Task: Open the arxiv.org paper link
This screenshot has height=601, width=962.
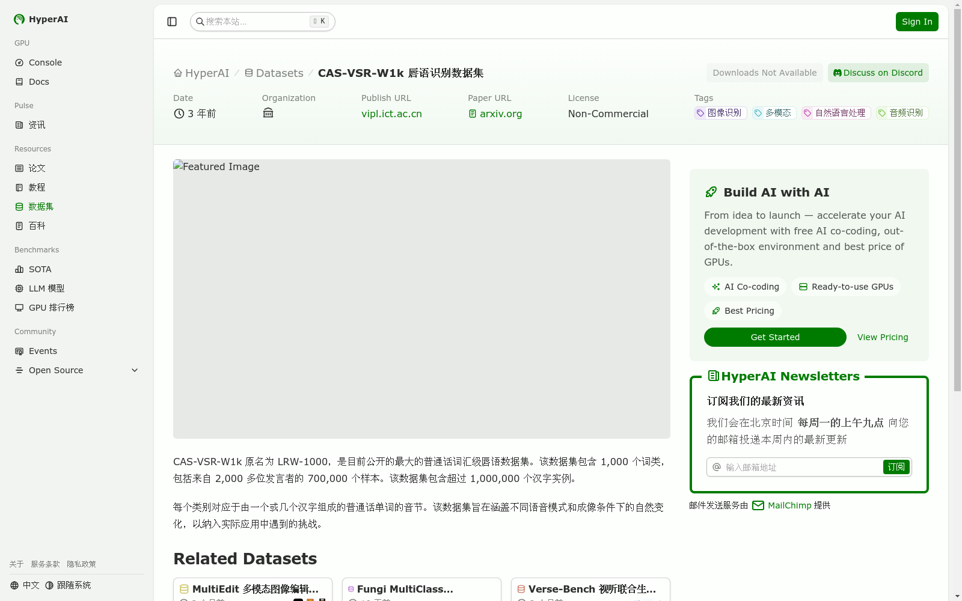Action: [x=495, y=114]
